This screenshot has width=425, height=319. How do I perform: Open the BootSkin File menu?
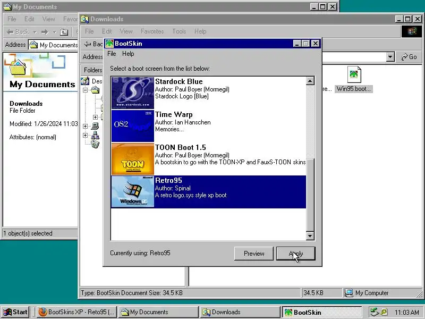[x=112, y=54]
